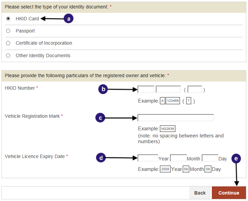Go back with the Back button
Image resolution: width=248 pixels, height=201 pixels.
click(200, 193)
